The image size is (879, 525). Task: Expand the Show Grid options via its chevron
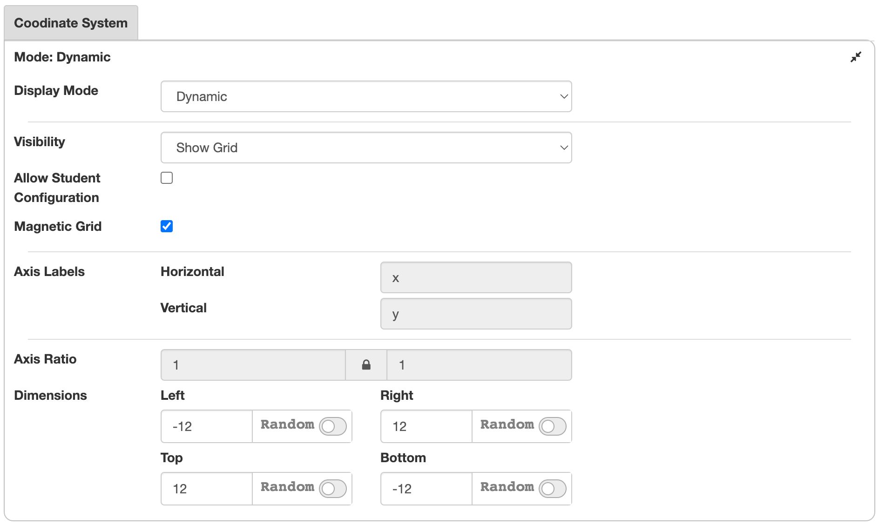(x=564, y=148)
